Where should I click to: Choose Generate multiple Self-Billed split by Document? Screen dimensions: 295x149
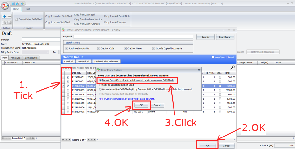pyautogui.click(x=100, y=89)
